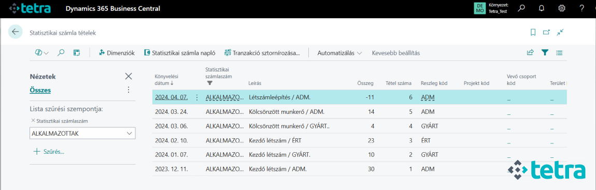Open the options menu for the Összes view
The height and width of the screenshot is (190, 596).
129,90
